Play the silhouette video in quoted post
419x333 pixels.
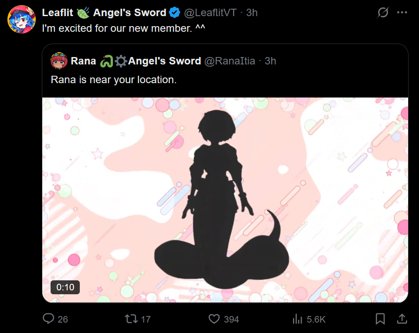(x=225, y=200)
